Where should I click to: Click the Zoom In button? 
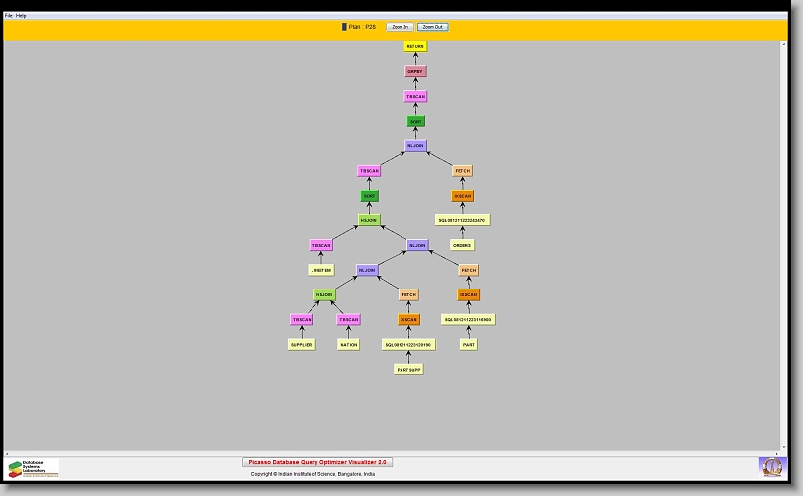[400, 27]
